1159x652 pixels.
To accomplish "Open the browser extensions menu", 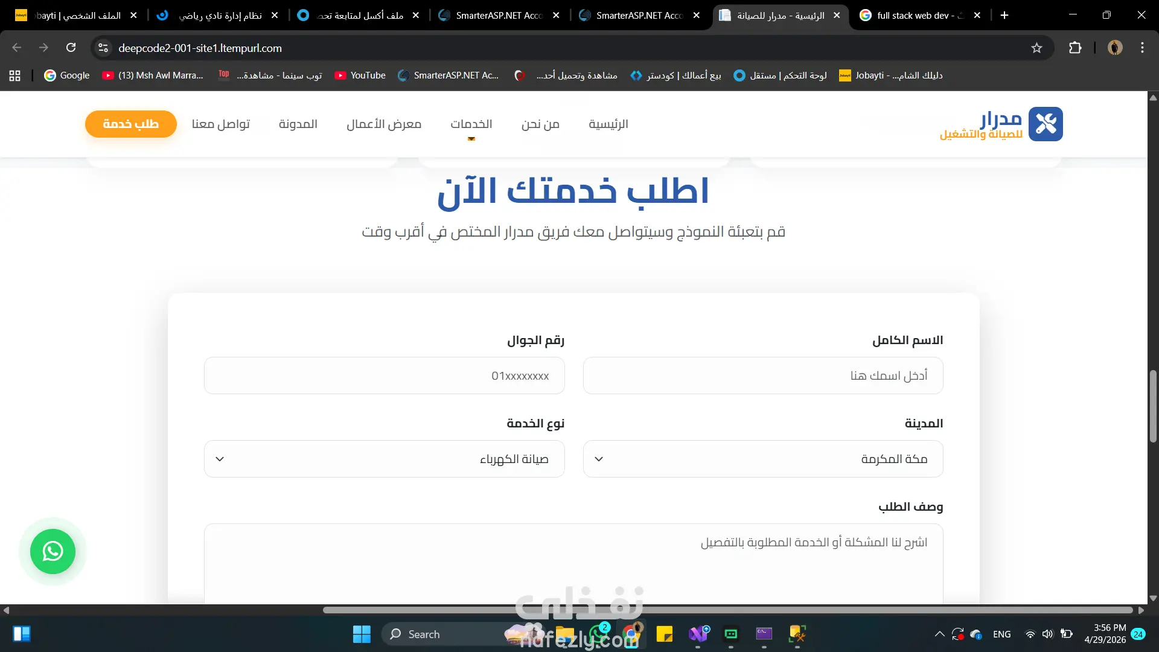I will [1075, 48].
